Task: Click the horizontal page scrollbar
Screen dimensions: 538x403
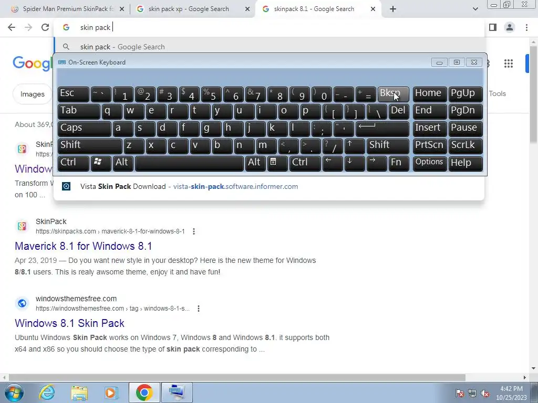Action: [237, 377]
